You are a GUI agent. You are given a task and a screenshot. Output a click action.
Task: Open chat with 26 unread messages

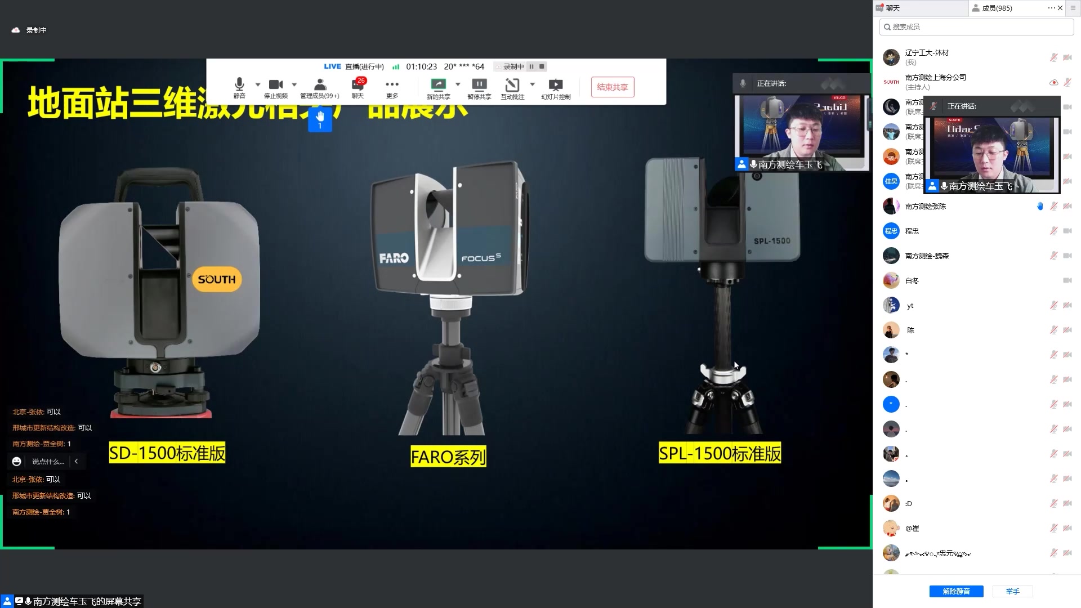point(358,84)
